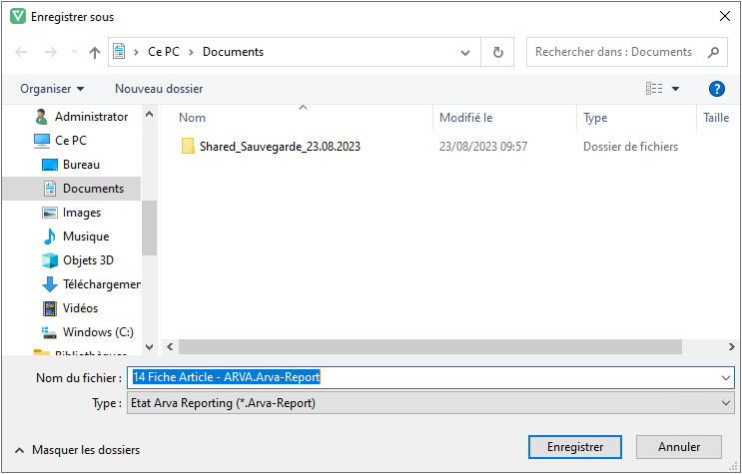Click the navigation pane scrollbar thumb
The height and width of the screenshot is (474, 742).
(149, 228)
